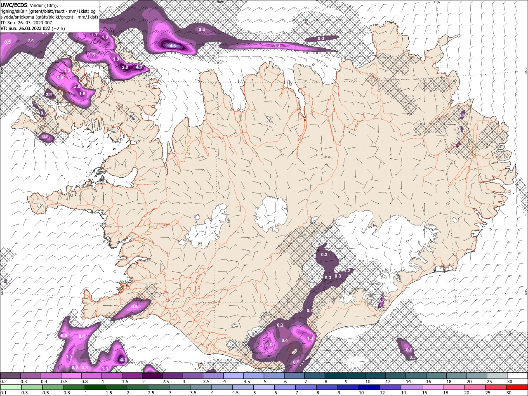The height and width of the screenshot is (396, 528).
Task: Select the '1.9' precipitation value label
Action: pos(116,59)
